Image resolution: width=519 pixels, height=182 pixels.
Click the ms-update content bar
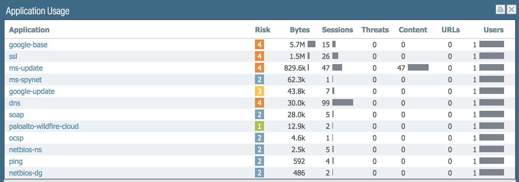click(418, 67)
